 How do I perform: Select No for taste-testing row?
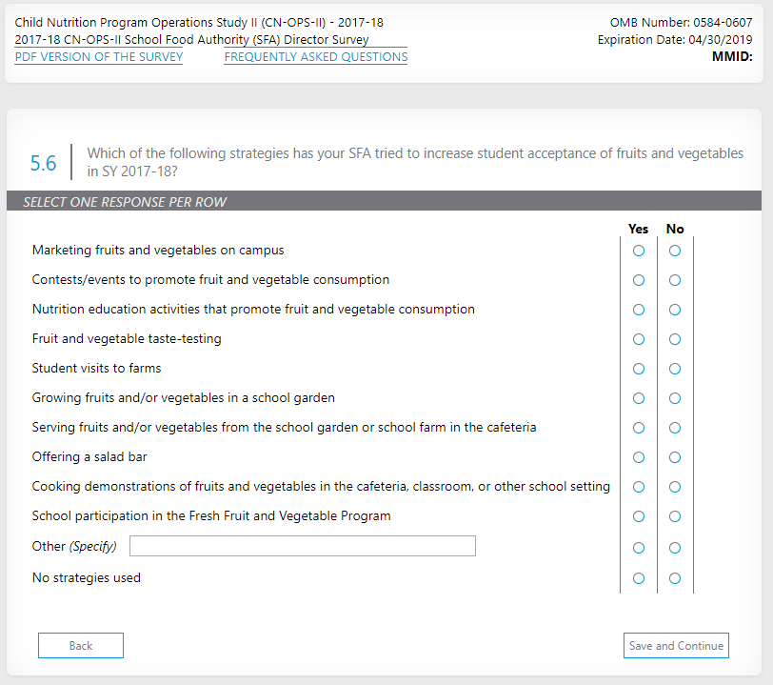(x=675, y=339)
